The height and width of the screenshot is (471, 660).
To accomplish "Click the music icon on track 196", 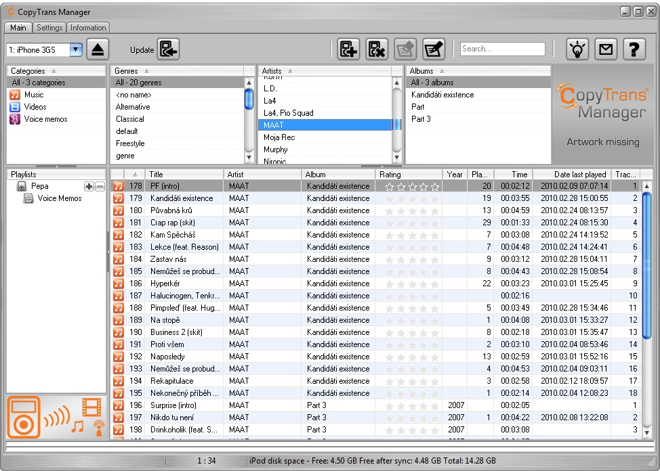I will coord(119,405).
